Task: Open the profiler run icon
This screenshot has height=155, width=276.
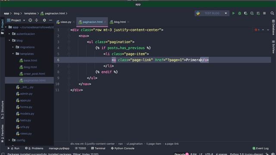Action: [252, 13]
